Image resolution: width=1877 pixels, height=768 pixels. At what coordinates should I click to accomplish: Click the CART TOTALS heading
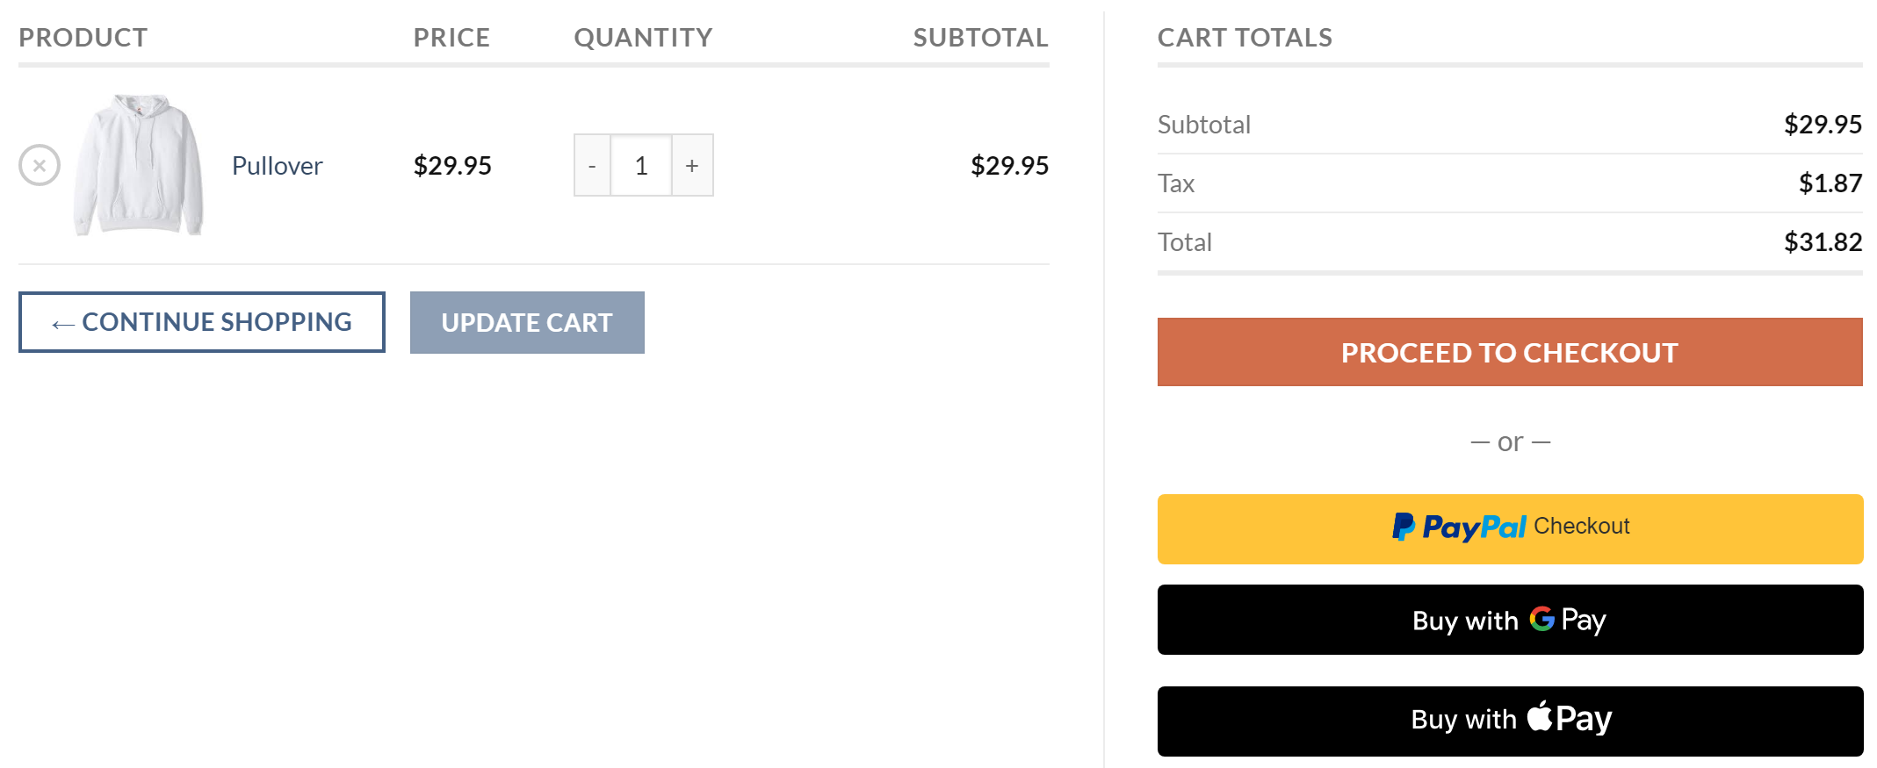[1245, 38]
